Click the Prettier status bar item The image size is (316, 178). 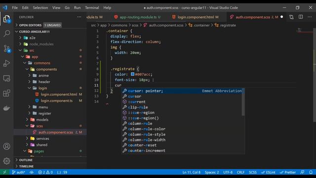pyautogui.click(x=288, y=172)
